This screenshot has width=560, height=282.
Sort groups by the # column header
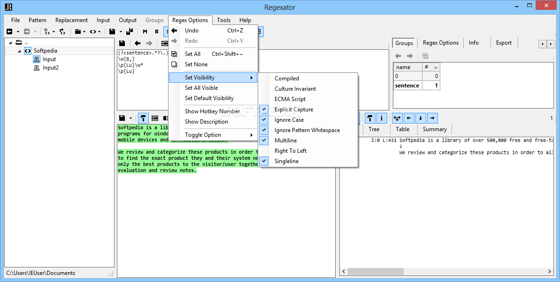pyautogui.click(x=431, y=67)
